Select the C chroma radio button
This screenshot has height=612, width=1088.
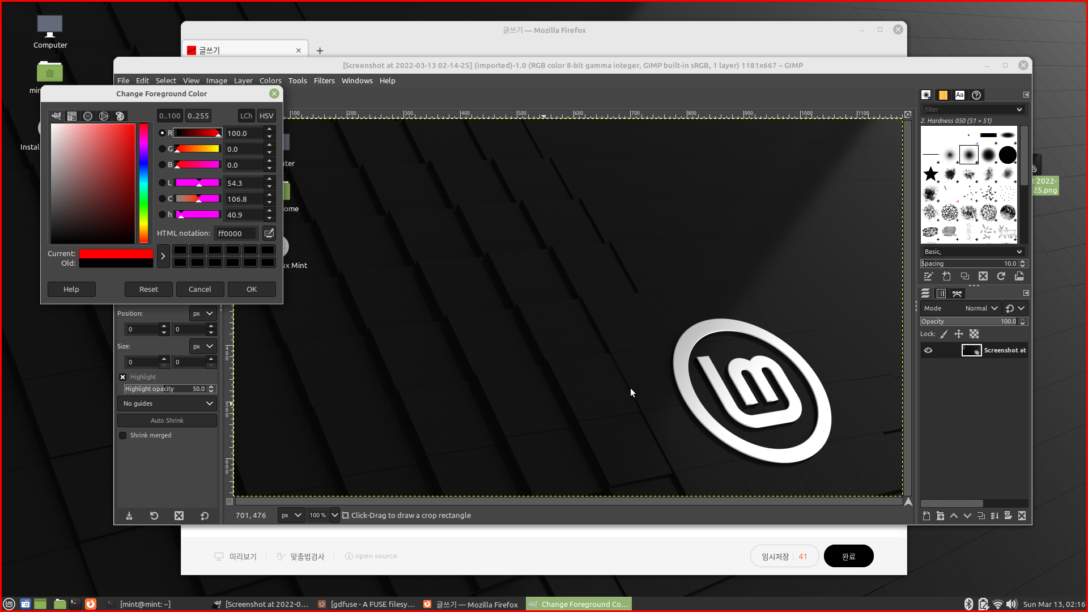162,199
